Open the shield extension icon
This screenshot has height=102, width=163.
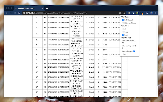(x=129, y=13)
